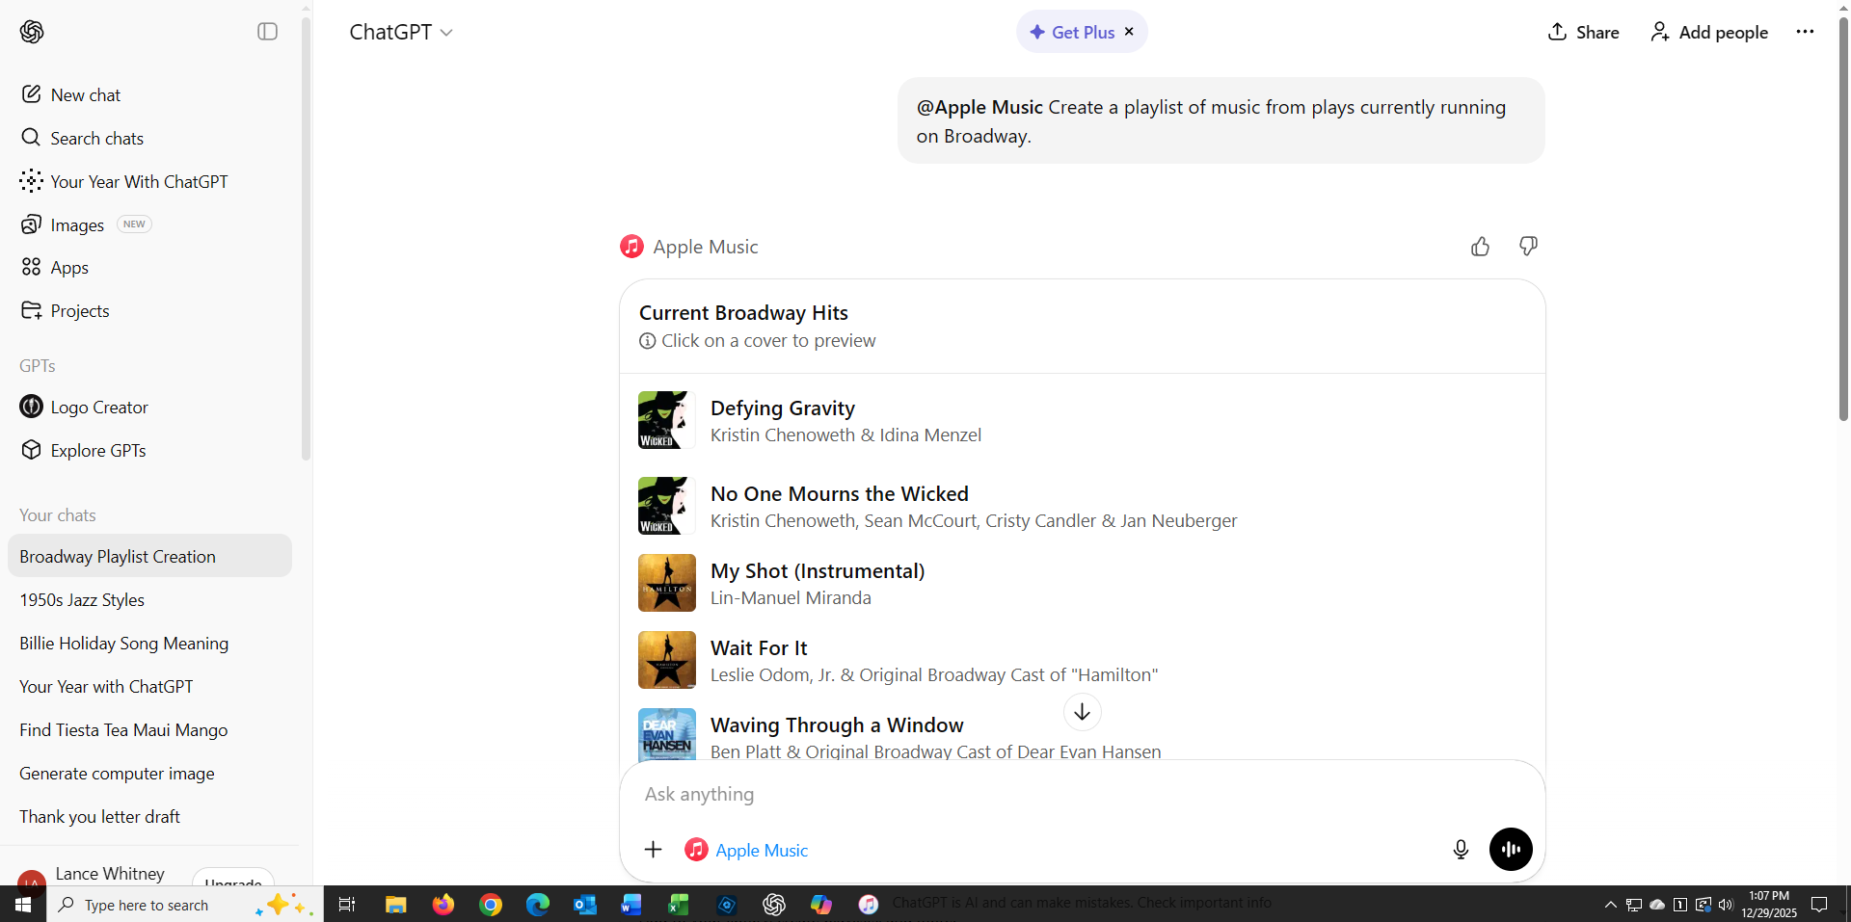Click the ChatGPT logo in sidebar
Viewport: 1851px width, 922px height.
point(32,32)
